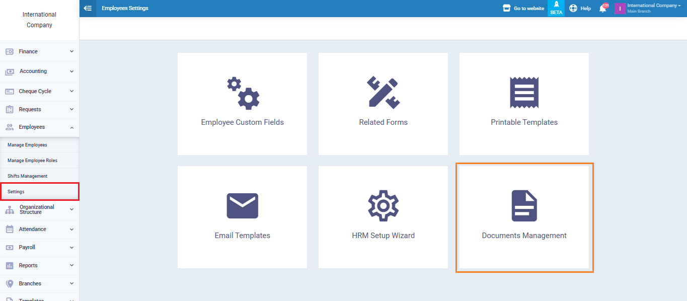Image resolution: width=687 pixels, height=301 pixels.
Task: Click the Go to website link
Action: tap(523, 9)
